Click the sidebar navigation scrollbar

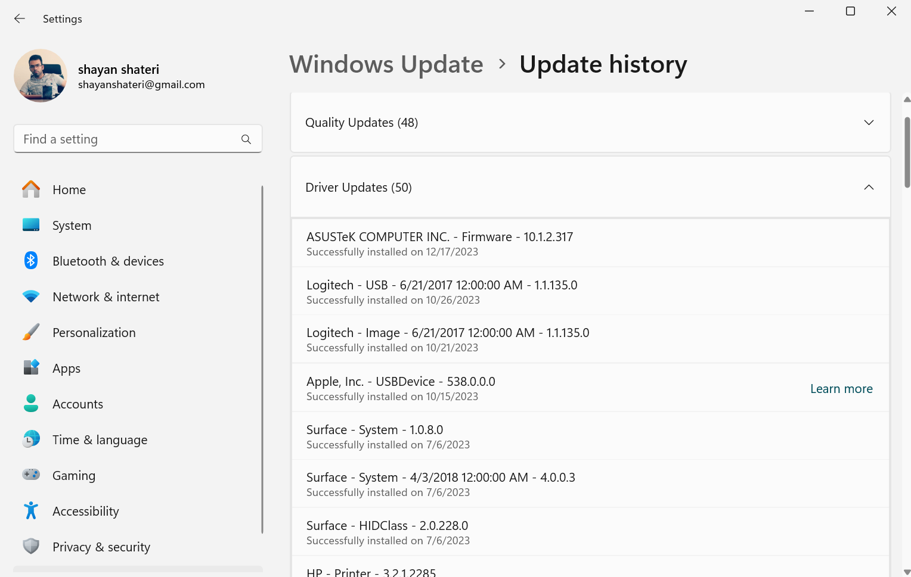click(x=262, y=360)
